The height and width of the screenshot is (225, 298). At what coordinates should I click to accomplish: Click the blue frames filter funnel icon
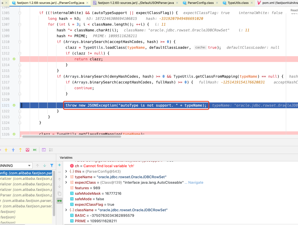click(52, 166)
